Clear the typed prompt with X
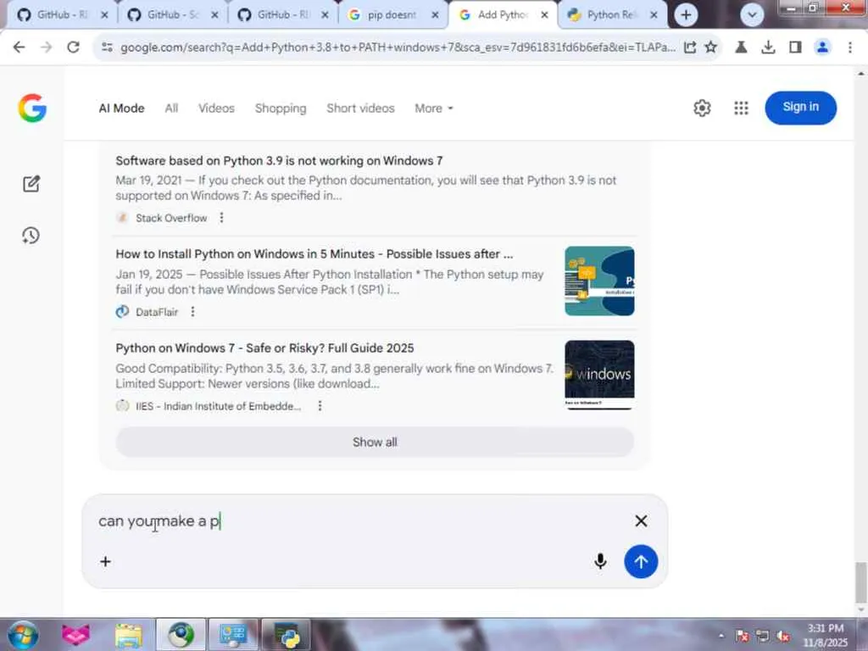 [641, 521]
